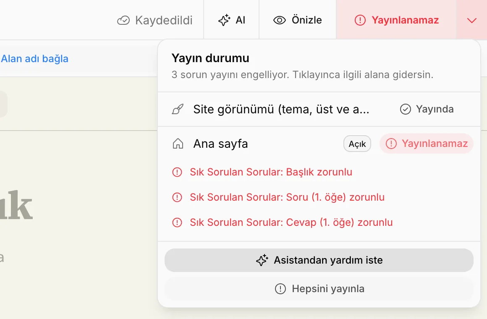Screen dimensions: 487x319
Task: Click the warning icon beside Cevap zorunlu
Action: pyautogui.click(x=177, y=222)
